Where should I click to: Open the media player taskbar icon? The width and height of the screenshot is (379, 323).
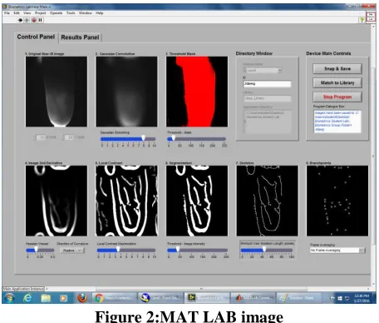pyautogui.click(x=63, y=298)
